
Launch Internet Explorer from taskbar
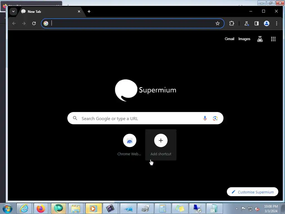24,208
